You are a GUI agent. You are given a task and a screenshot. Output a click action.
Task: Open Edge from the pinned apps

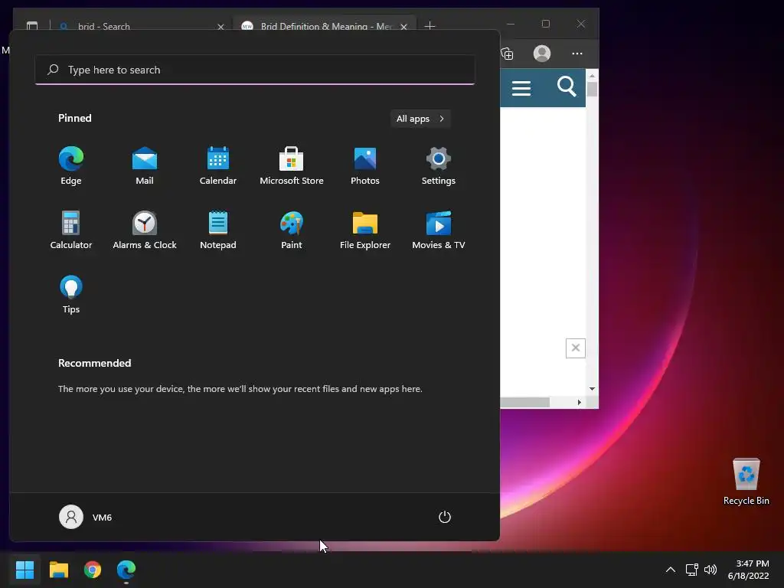click(71, 166)
